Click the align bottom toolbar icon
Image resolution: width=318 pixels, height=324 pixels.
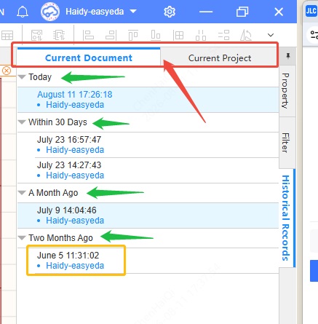(x=156, y=35)
